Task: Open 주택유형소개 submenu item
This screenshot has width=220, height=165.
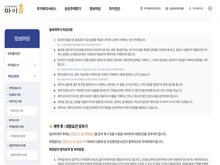Action: [15, 88]
